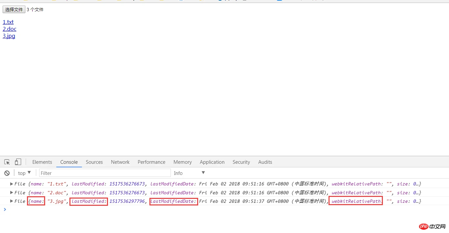449x233 pixels.
Task: Open the Audits tab
Action: tap(265, 162)
